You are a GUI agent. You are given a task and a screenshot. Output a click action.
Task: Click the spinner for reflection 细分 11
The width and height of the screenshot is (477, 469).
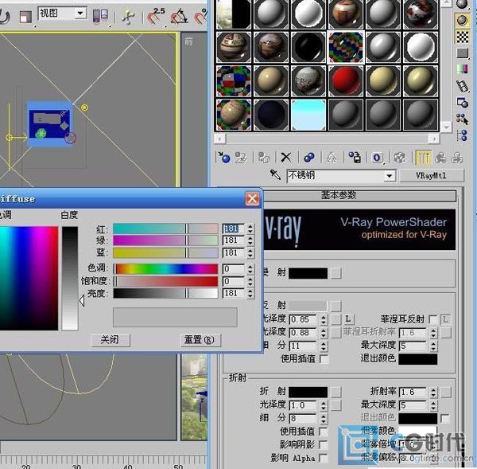[324, 346]
